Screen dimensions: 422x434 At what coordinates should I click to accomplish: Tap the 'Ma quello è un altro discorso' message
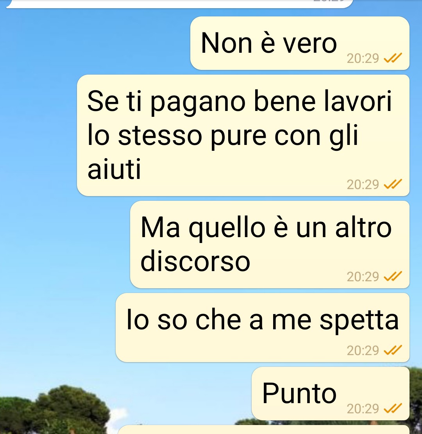(270, 245)
